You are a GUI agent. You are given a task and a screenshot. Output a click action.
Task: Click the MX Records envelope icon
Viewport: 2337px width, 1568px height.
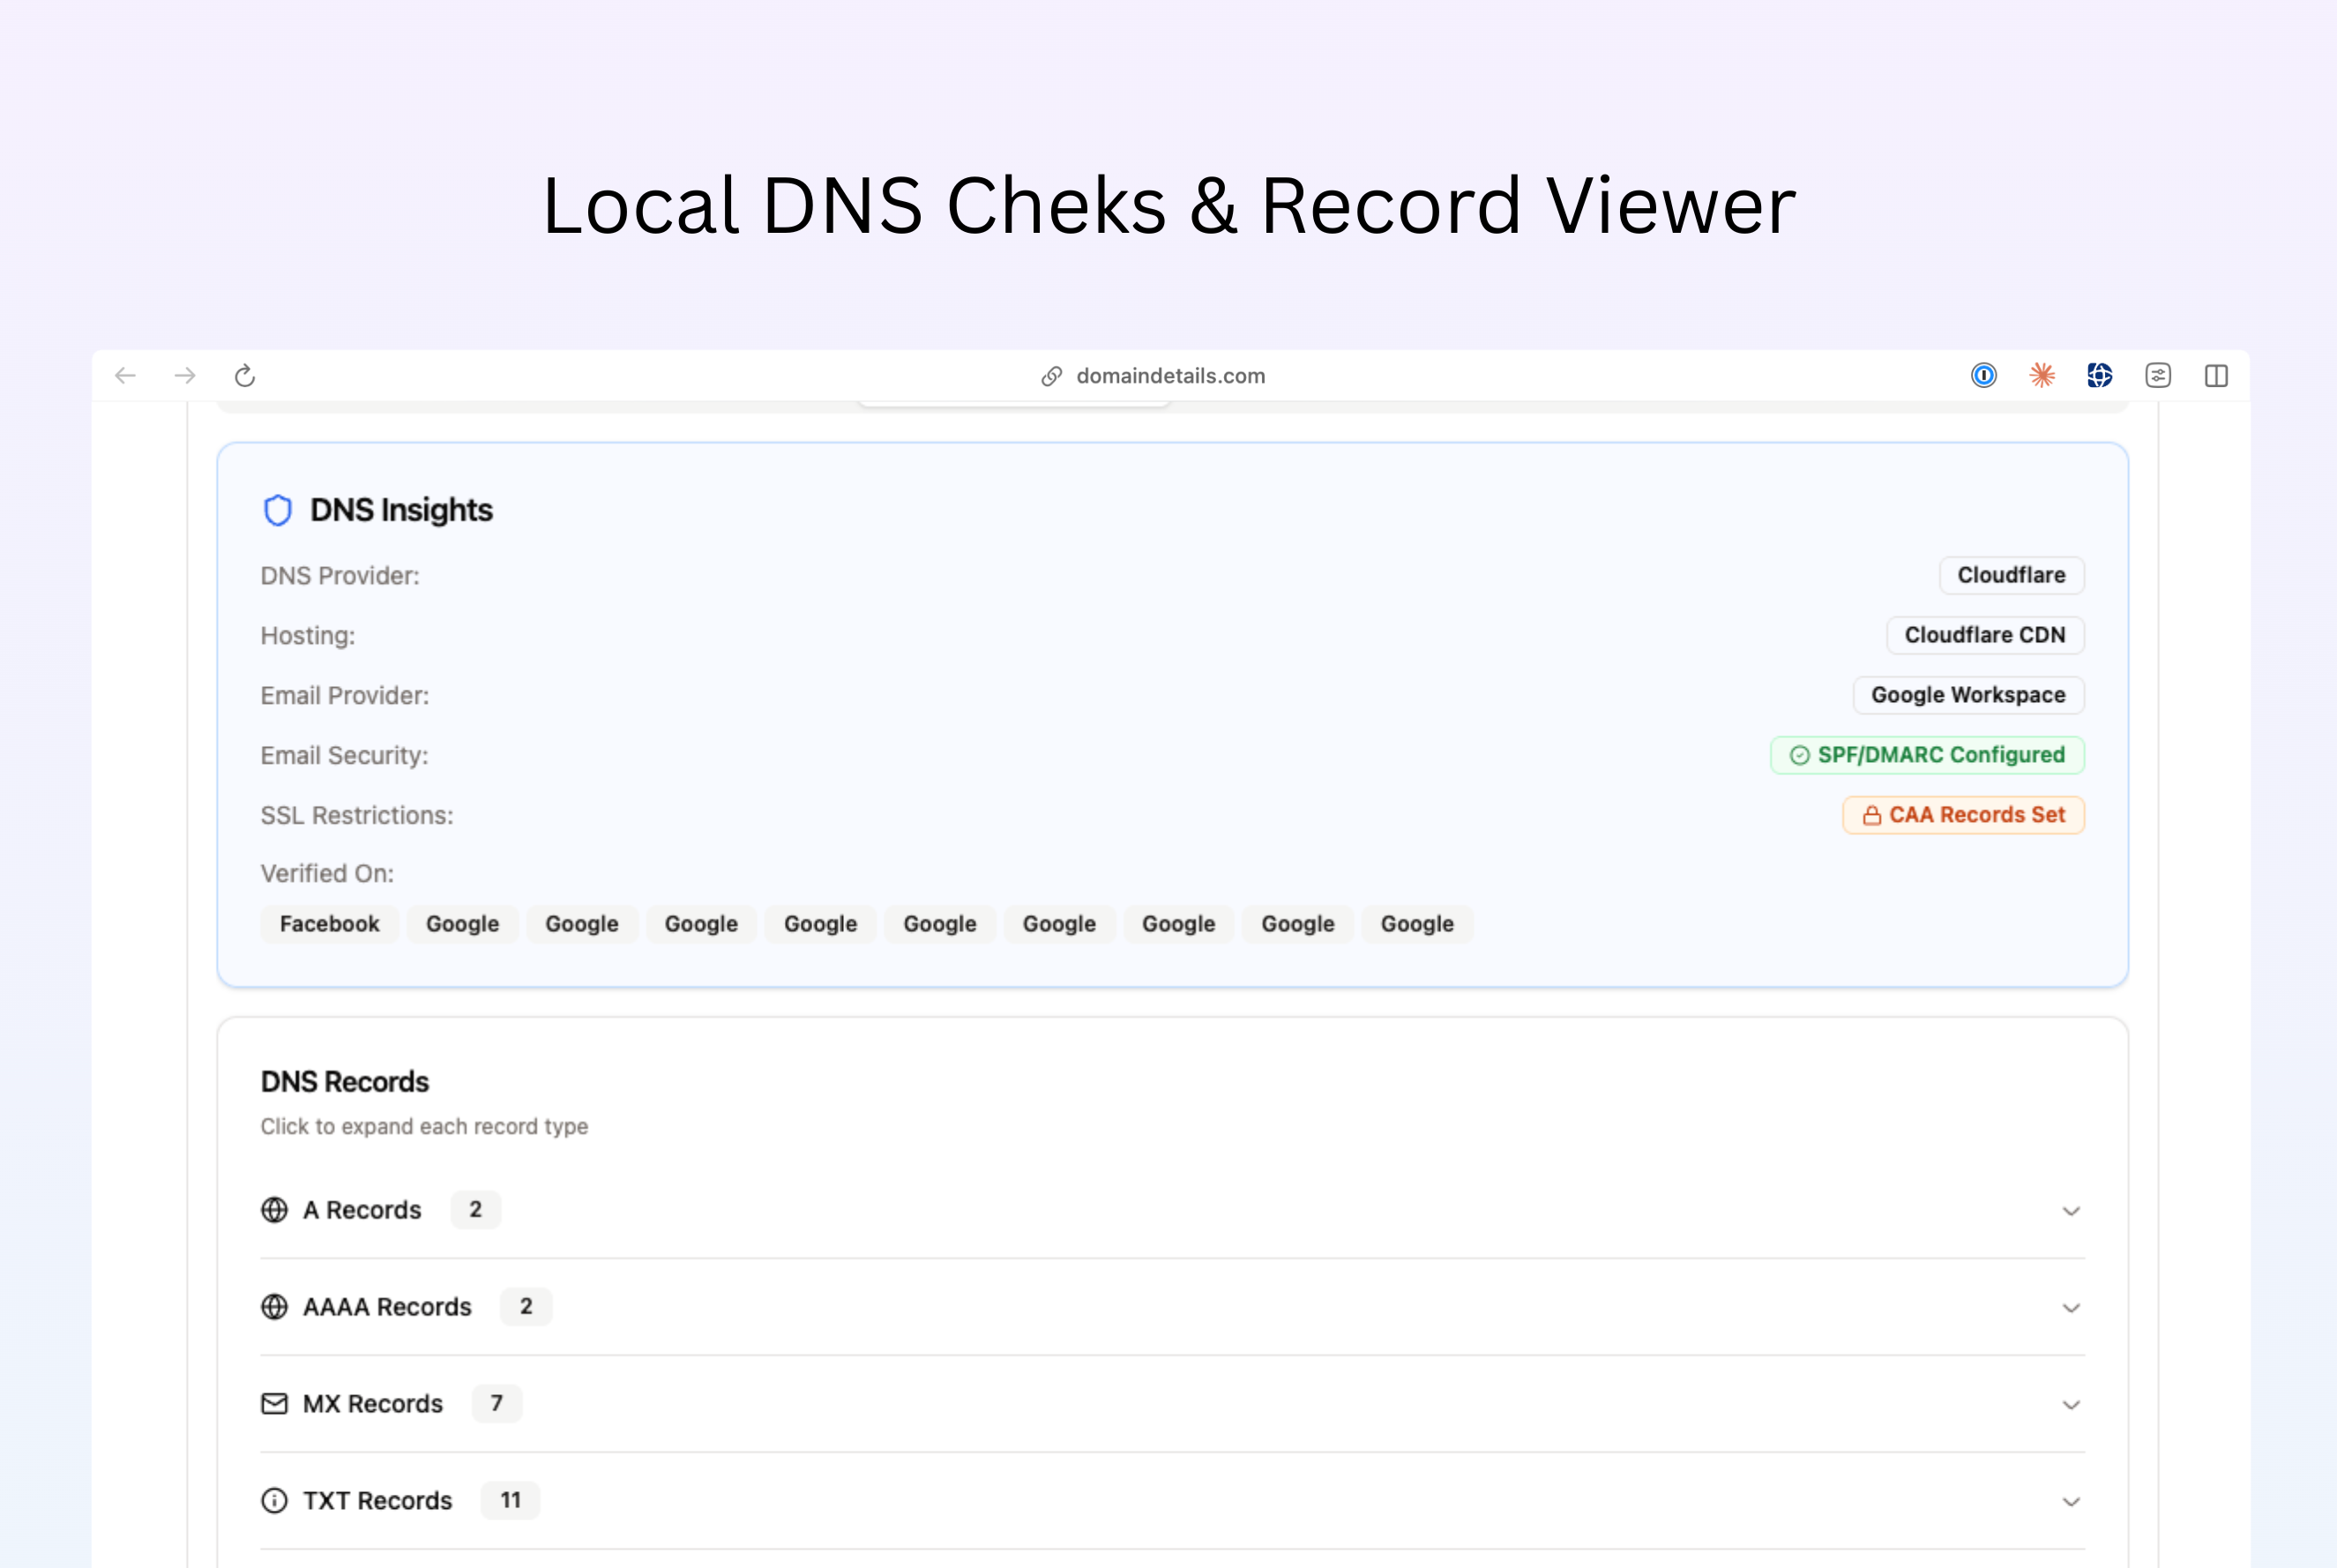pyautogui.click(x=274, y=1404)
